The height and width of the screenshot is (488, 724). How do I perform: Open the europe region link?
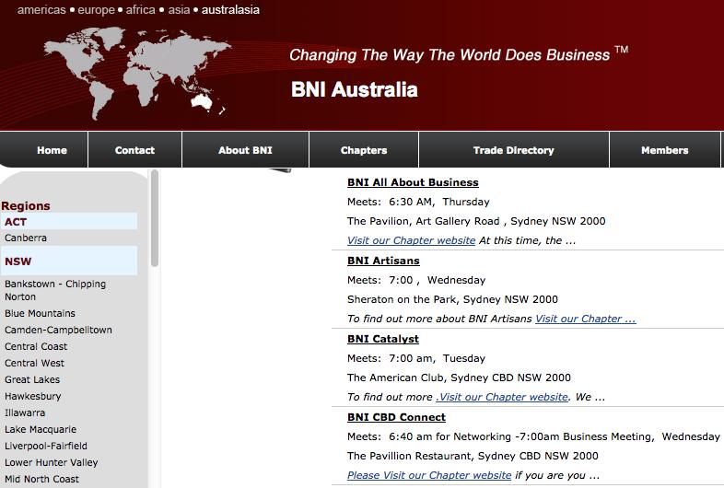96,10
